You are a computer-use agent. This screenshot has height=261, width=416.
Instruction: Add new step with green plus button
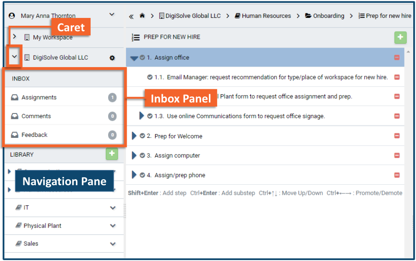[x=400, y=37]
